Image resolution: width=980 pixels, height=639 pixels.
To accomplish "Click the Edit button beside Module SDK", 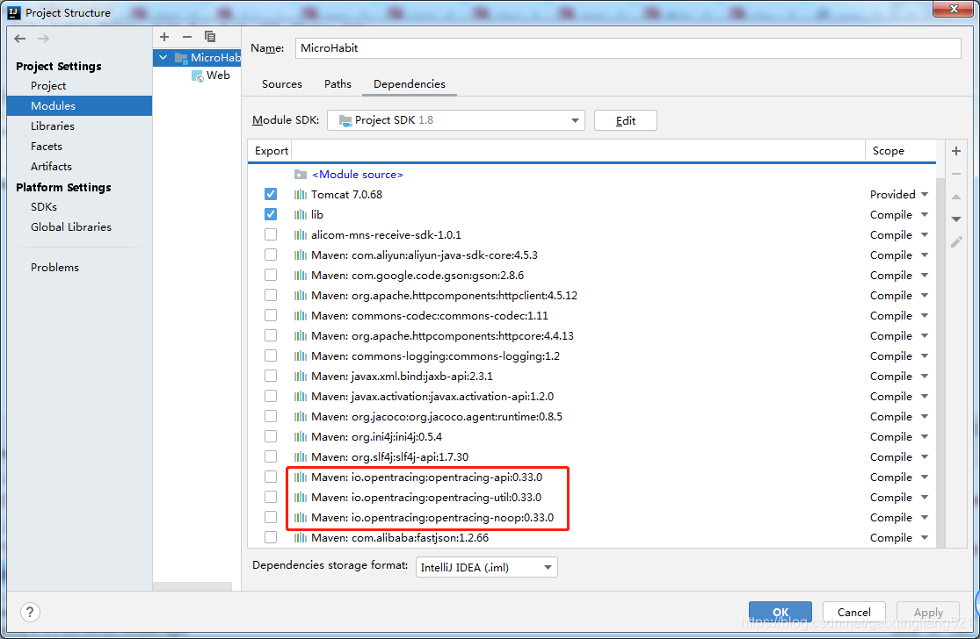I will [625, 120].
